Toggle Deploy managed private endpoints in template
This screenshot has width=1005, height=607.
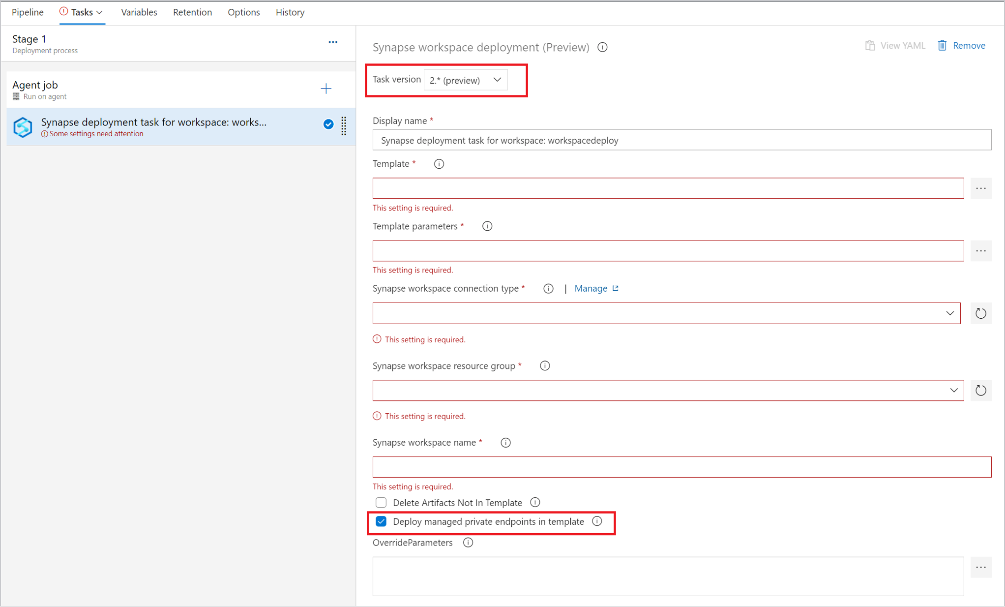(x=381, y=521)
